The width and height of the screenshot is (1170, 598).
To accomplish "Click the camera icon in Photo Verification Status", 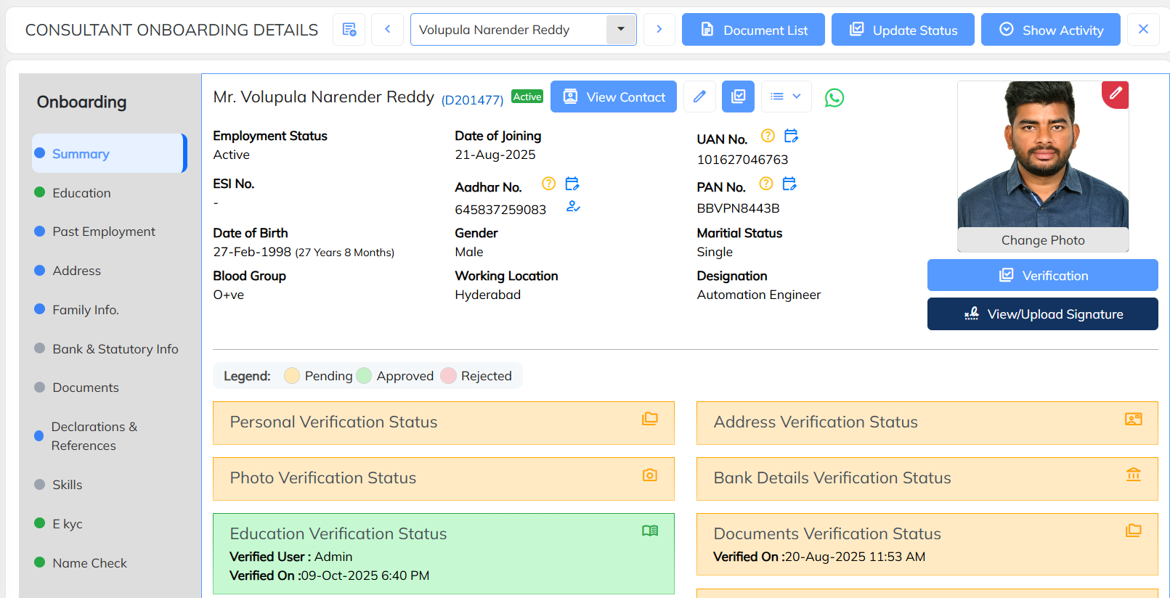I will pyautogui.click(x=649, y=475).
